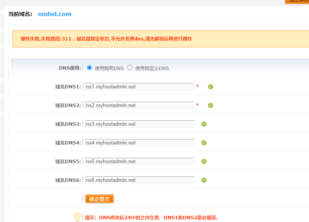Open the nndsd.com domain link
Viewport: 309px width, 222px height.
coord(55,14)
